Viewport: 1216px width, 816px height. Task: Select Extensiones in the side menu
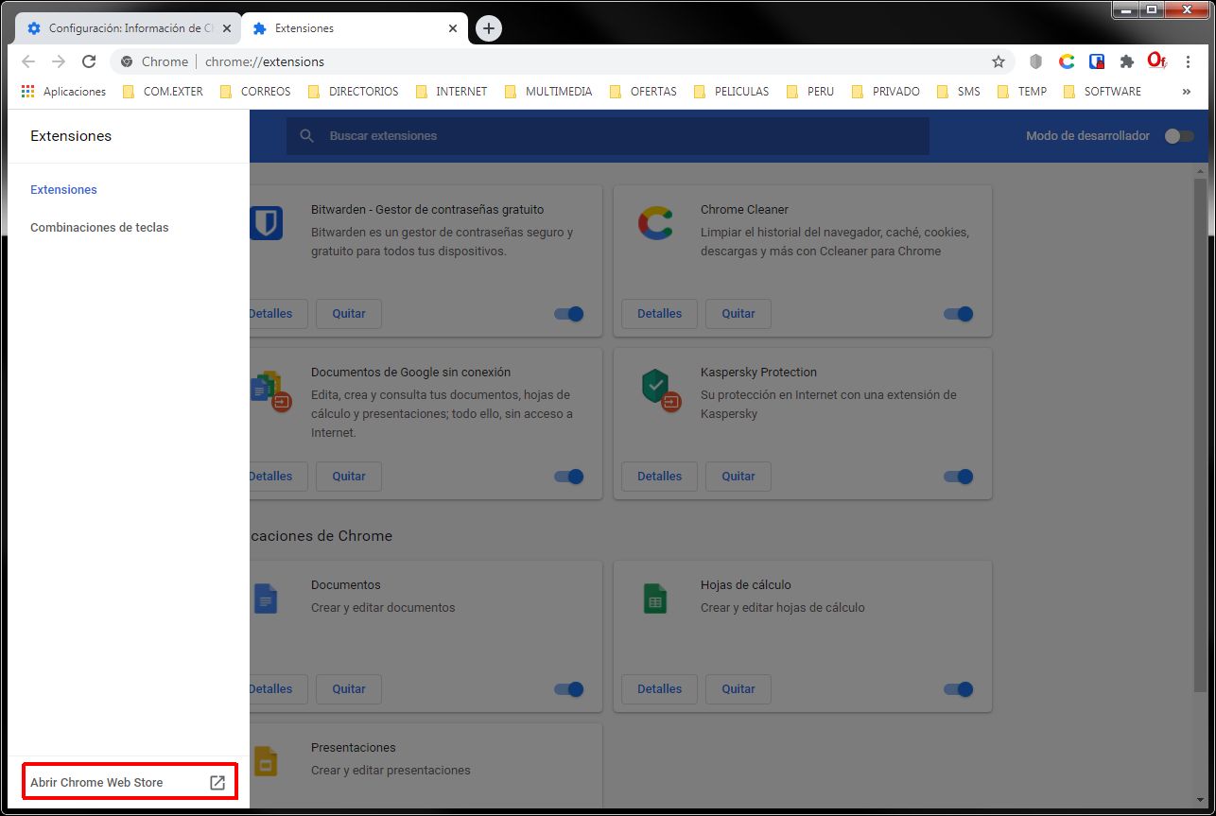coord(63,190)
